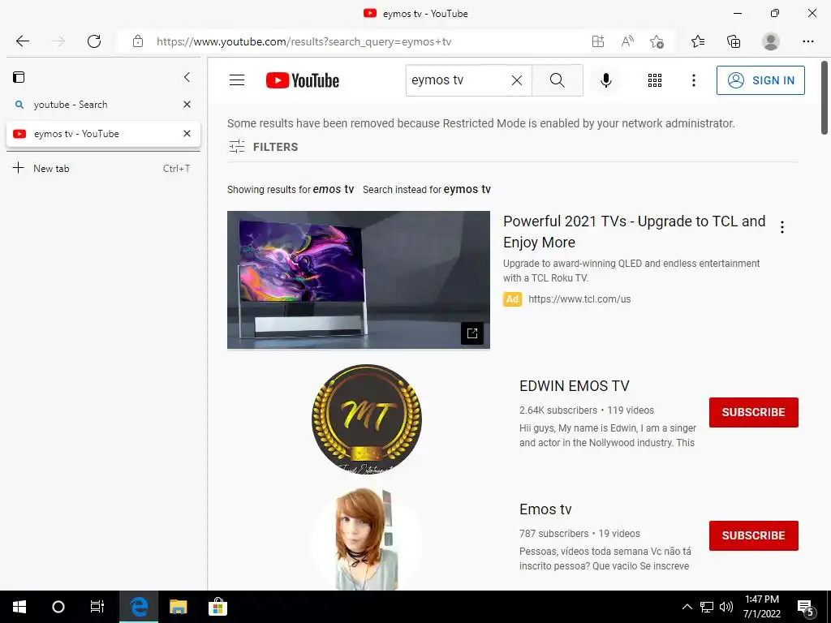The width and height of the screenshot is (831, 623).
Task: Open external link icon on ad thumbnail
Action: click(x=471, y=333)
